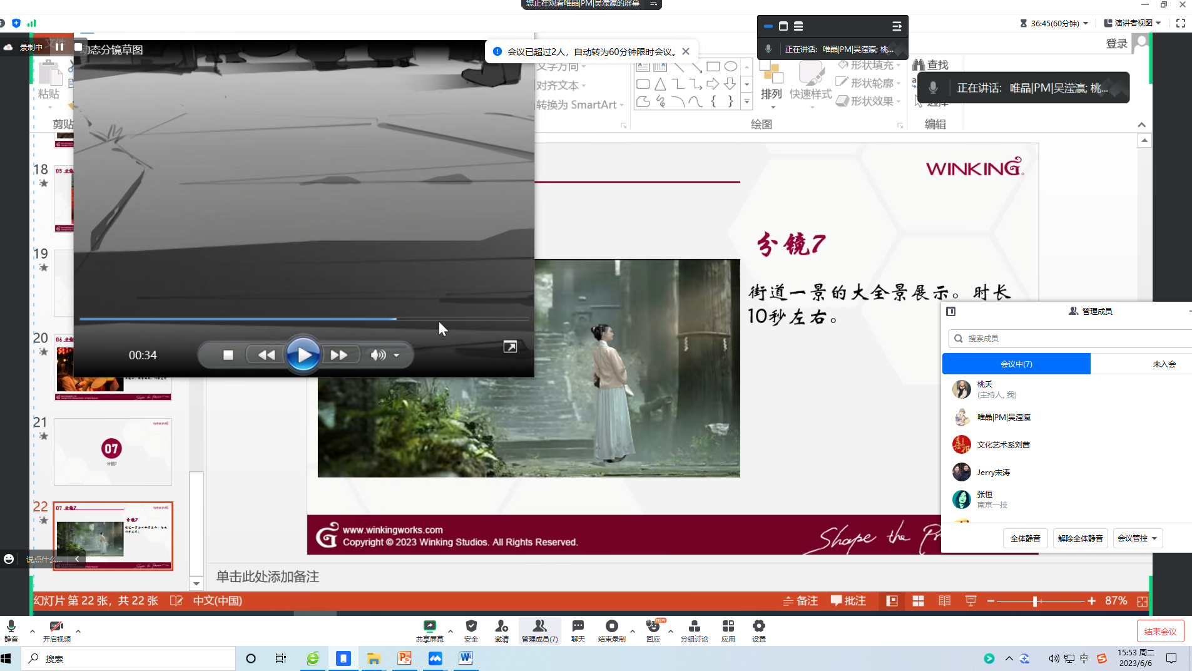Image resolution: width=1192 pixels, height=671 pixels.
Task: Switch to Slide Sorter view
Action: (x=919, y=601)
